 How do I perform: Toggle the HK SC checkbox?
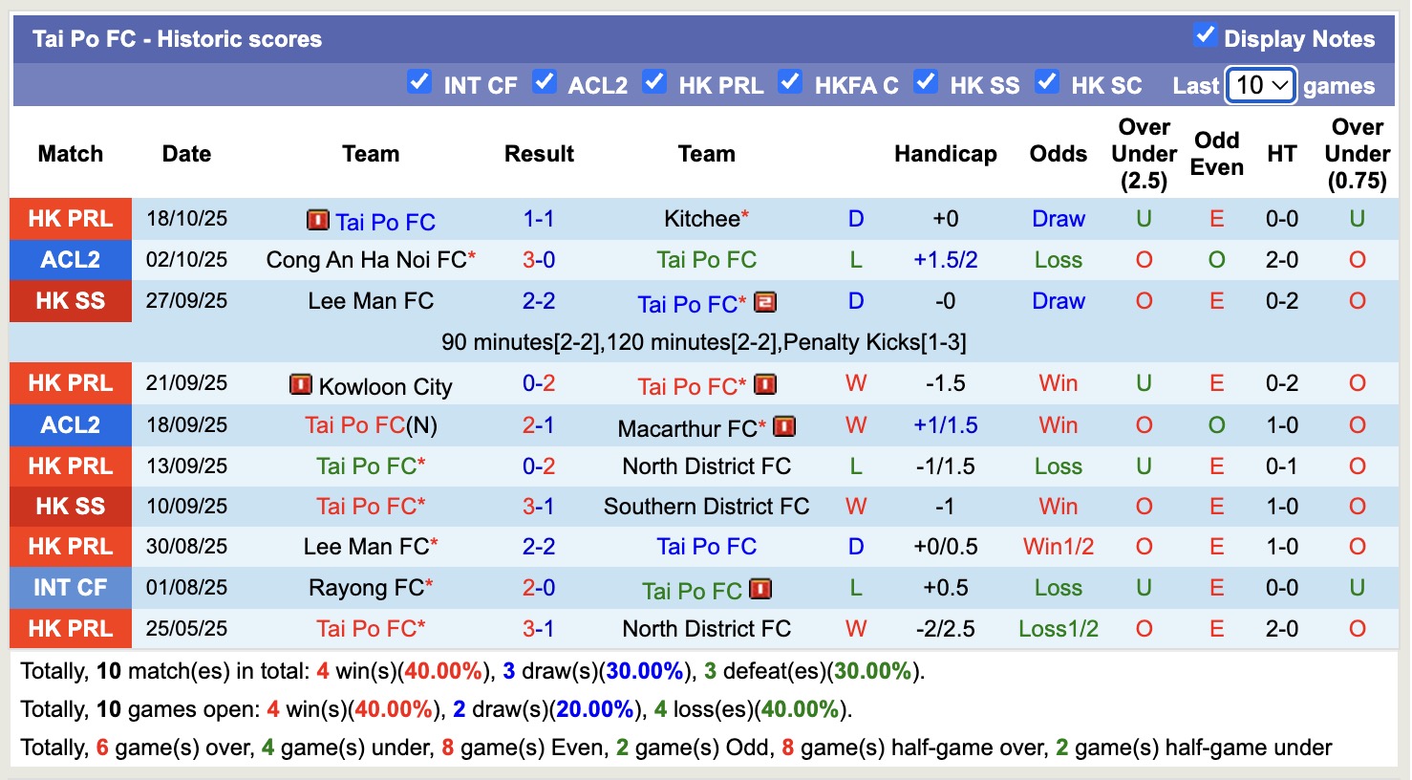pos(1047,82)
